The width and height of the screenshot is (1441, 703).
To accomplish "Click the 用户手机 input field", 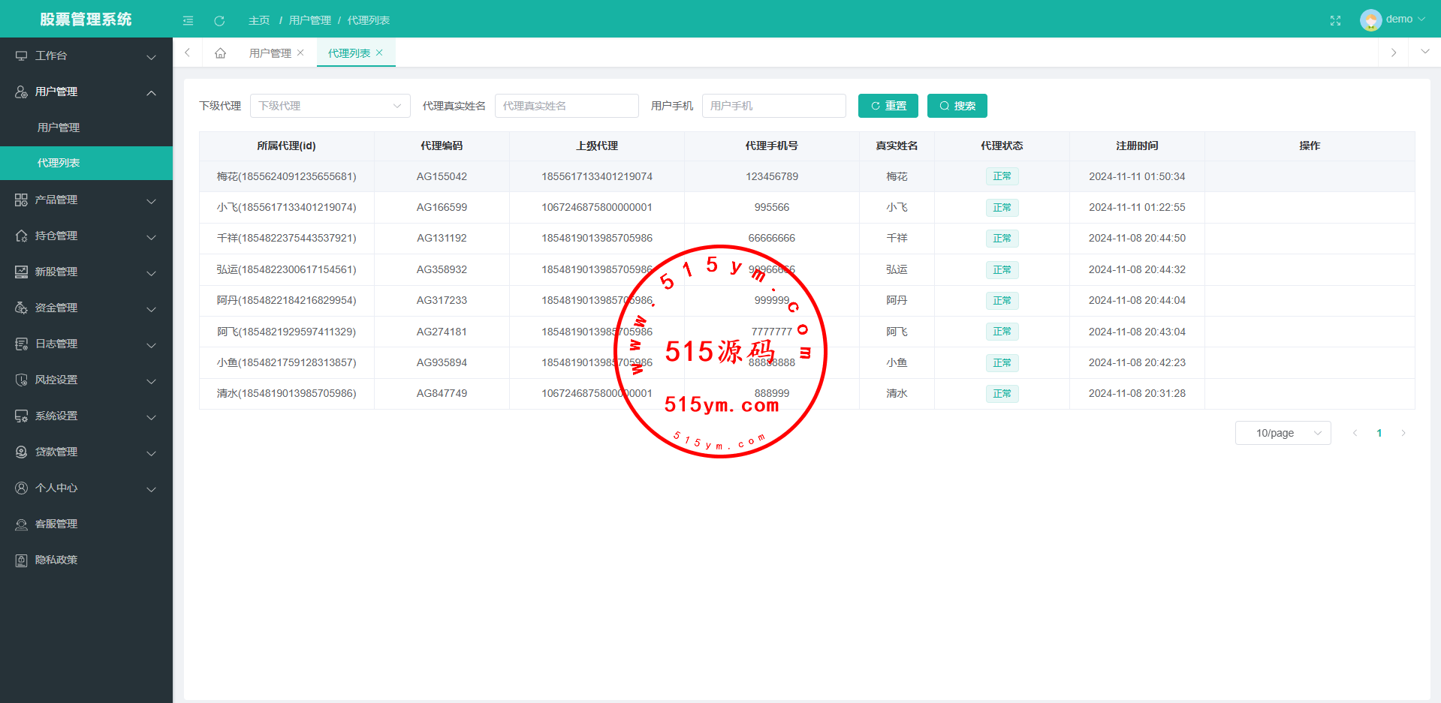I will pos(773,106).
